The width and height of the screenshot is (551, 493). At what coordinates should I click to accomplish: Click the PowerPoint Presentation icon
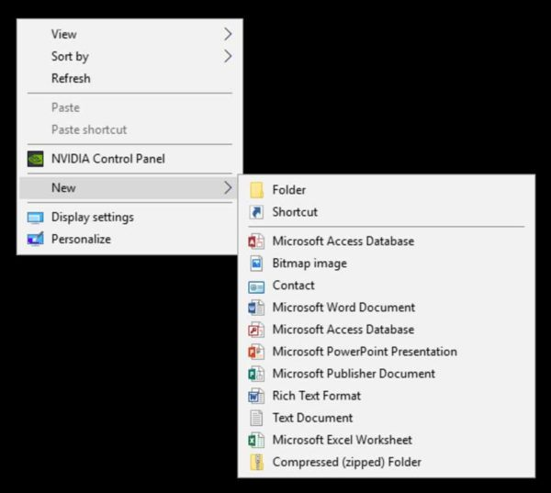[x=256, y=352]
